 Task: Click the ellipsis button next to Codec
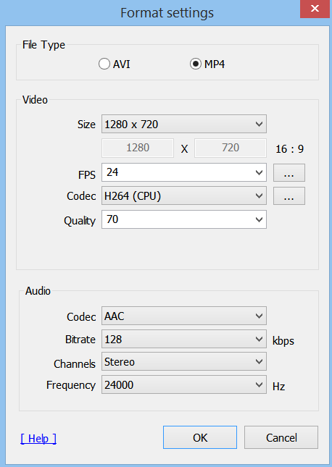(x=289, y=196)
